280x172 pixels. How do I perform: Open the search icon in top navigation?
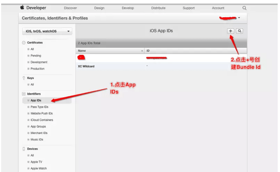pos(244,8)
